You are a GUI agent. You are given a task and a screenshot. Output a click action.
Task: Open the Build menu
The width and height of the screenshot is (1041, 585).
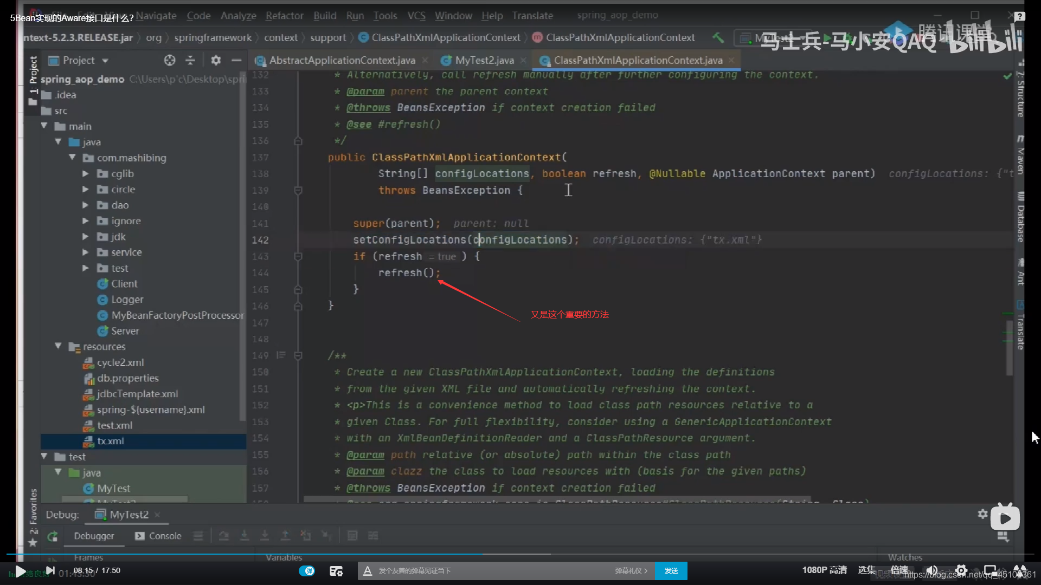pos(325,16)
